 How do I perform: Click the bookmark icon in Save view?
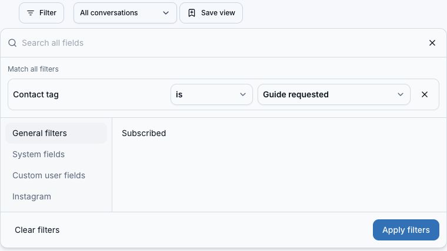pos(192,13)
